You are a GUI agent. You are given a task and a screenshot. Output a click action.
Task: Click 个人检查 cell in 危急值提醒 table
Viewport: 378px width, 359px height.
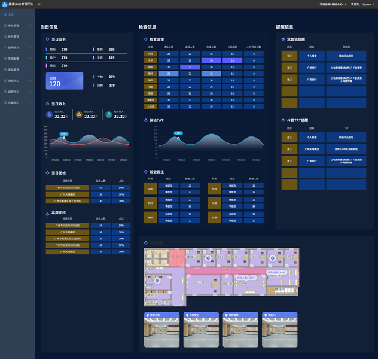(312, 56)
